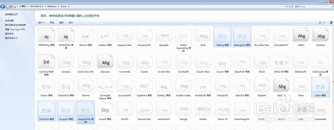This screenshot has height=130, width=334.
Task: Select the BrowalliaUPC font icon
Action: click(x=281, y=35)
